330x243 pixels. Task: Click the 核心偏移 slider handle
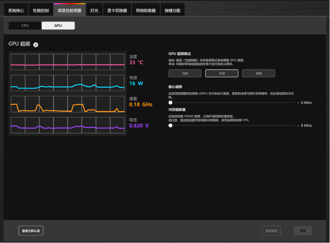point(171,103)
